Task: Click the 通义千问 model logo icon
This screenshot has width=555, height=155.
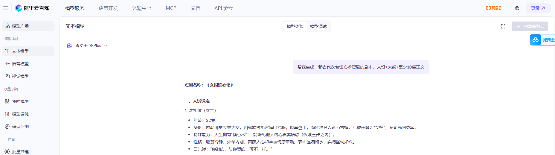Action: pyautogui.click(x=69, y=45)
